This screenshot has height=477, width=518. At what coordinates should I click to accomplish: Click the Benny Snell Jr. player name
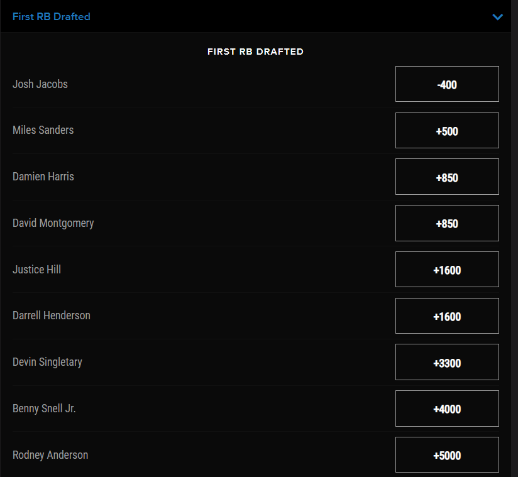(x=44, y=409)
